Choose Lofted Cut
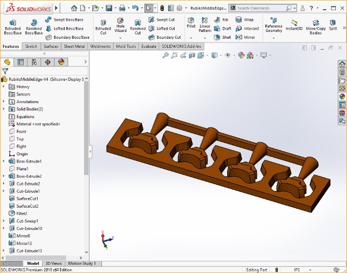The height and width of the screenshot is (273, 347). (x=162, y=29)
